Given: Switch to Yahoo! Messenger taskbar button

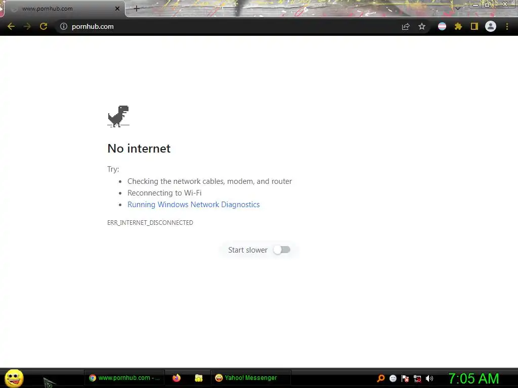Looking at the screenshot, I should tap(250, 378).
